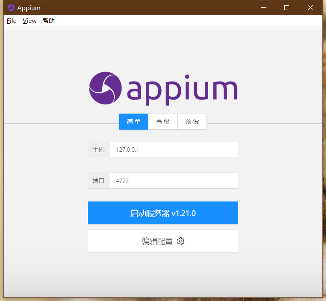Focus the 端口 port input field

pos(174,181)
